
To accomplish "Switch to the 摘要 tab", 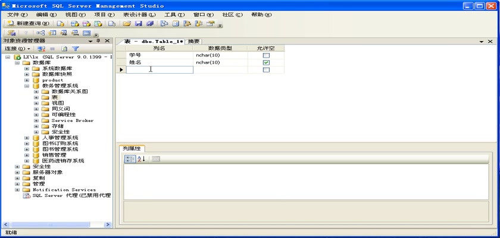I will 193,42.
